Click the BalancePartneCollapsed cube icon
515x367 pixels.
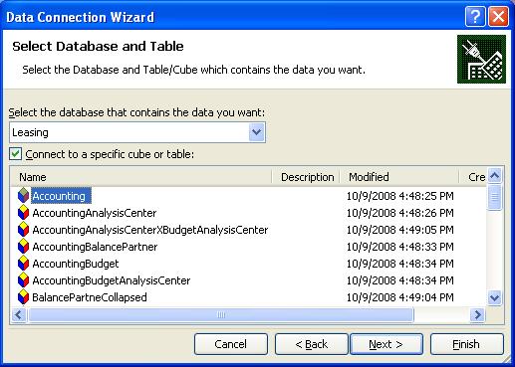(23, 297)
